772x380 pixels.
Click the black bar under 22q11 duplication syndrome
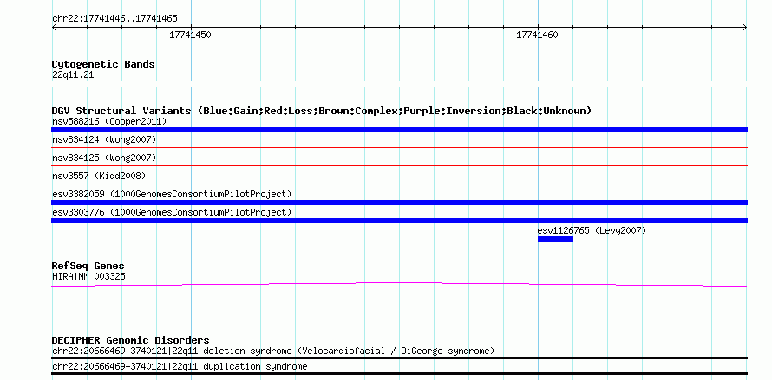pos(399,374)
